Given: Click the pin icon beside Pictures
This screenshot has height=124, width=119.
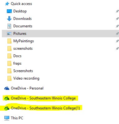Looking at the screenshot, I should [117, 34].
